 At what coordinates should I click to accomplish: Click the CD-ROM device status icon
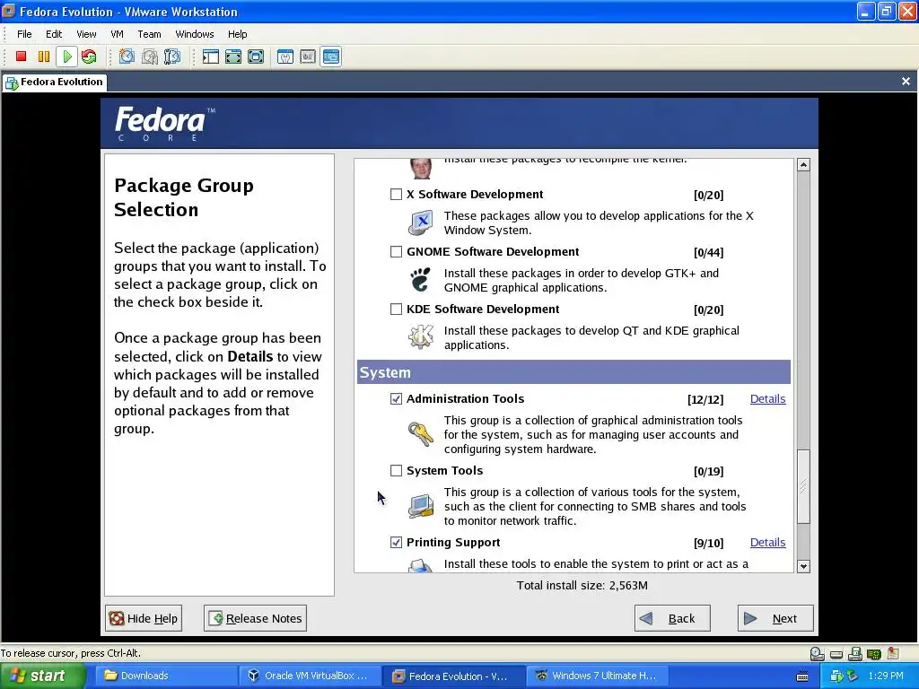(x=817, y=653)
